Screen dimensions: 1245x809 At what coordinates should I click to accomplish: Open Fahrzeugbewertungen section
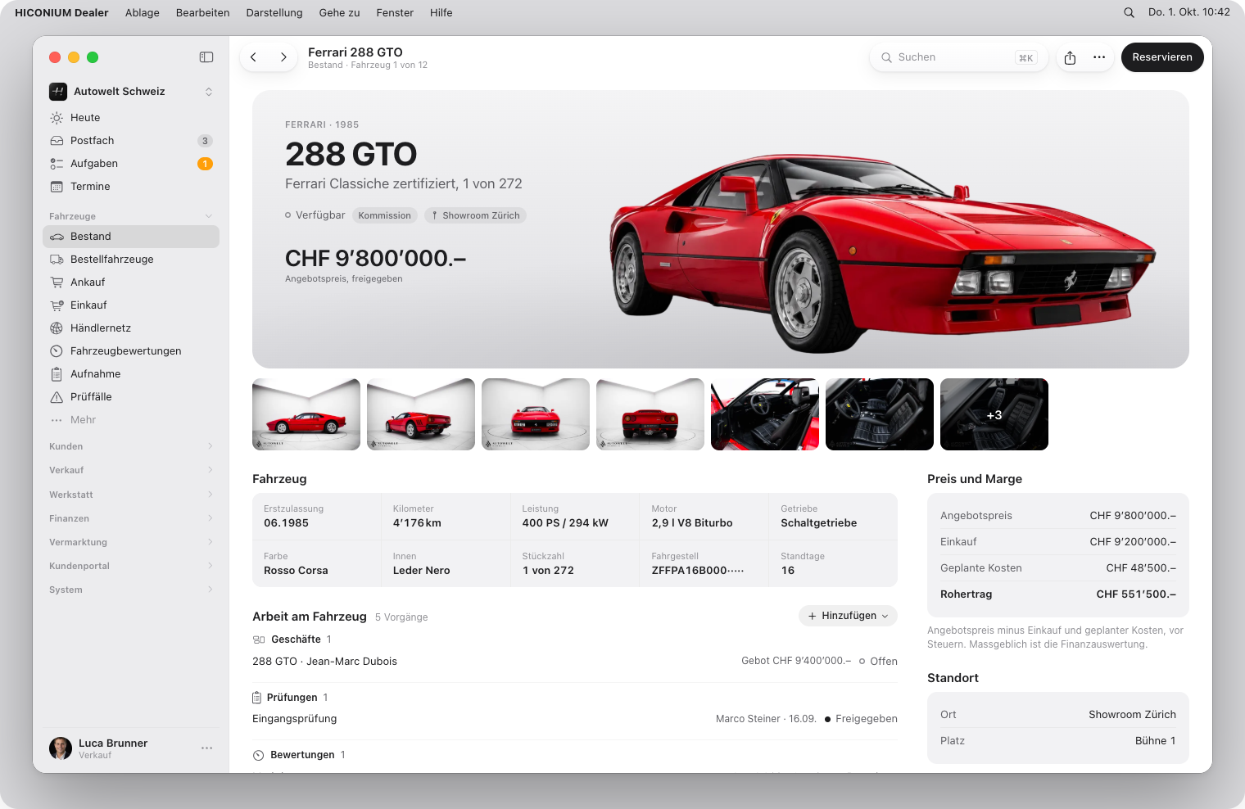(x=131, y=351)
